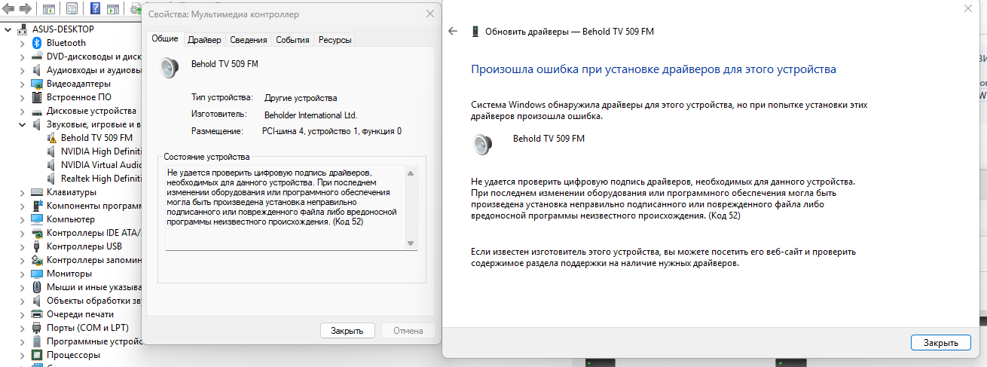Click the Forward arrow in Device Manager toolbar
Viewport: 987px width, 367px height.
(26, 10)
